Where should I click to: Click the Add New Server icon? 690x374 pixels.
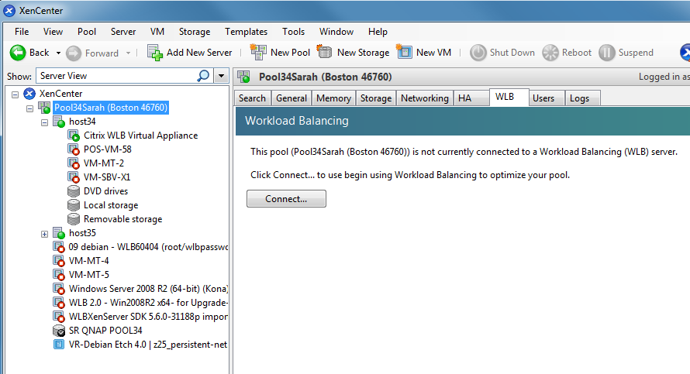point(155,53)
